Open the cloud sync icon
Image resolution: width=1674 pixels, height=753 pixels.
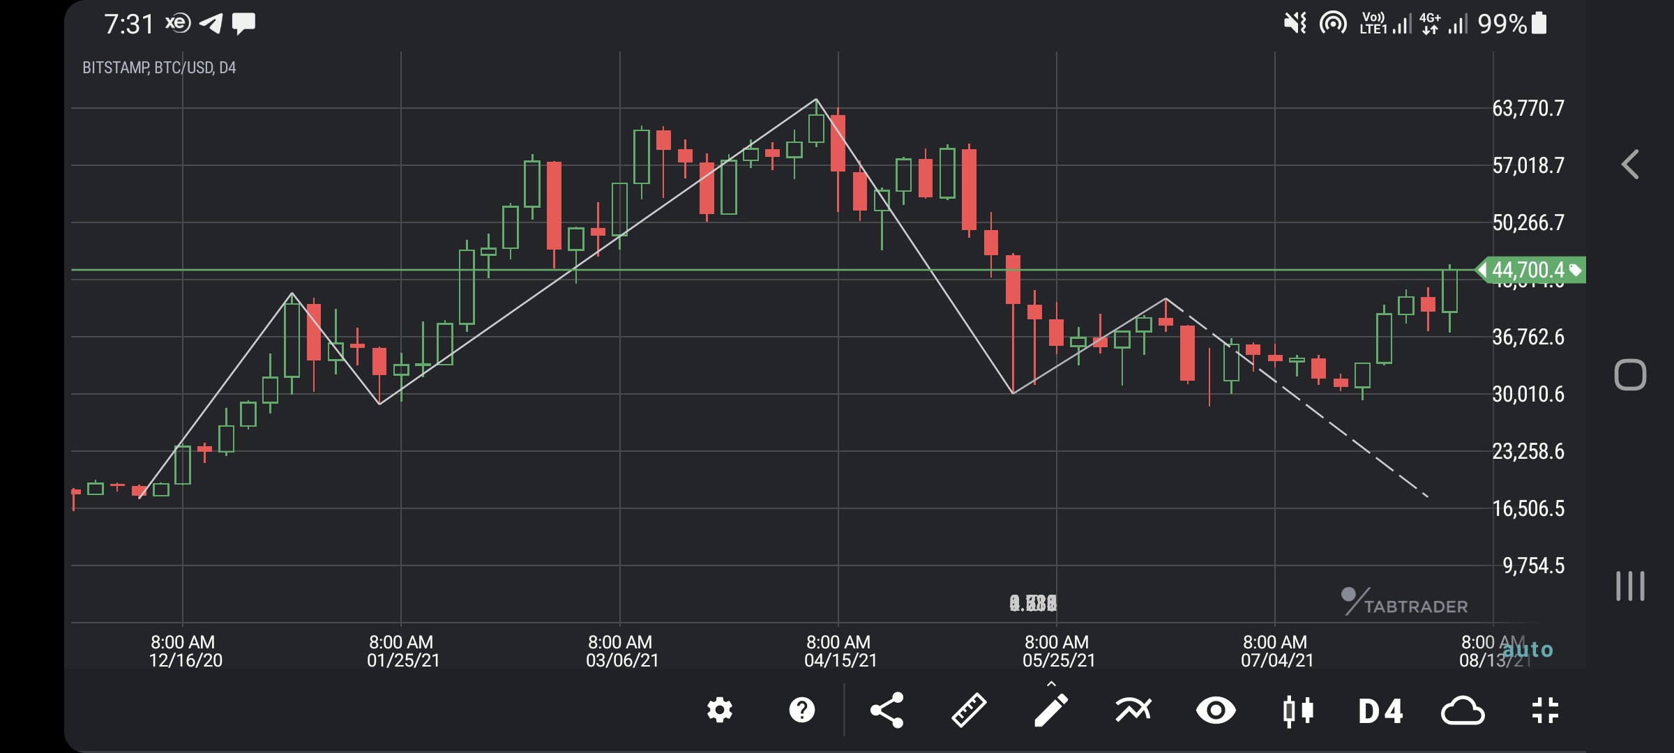tap(1463, 711)
